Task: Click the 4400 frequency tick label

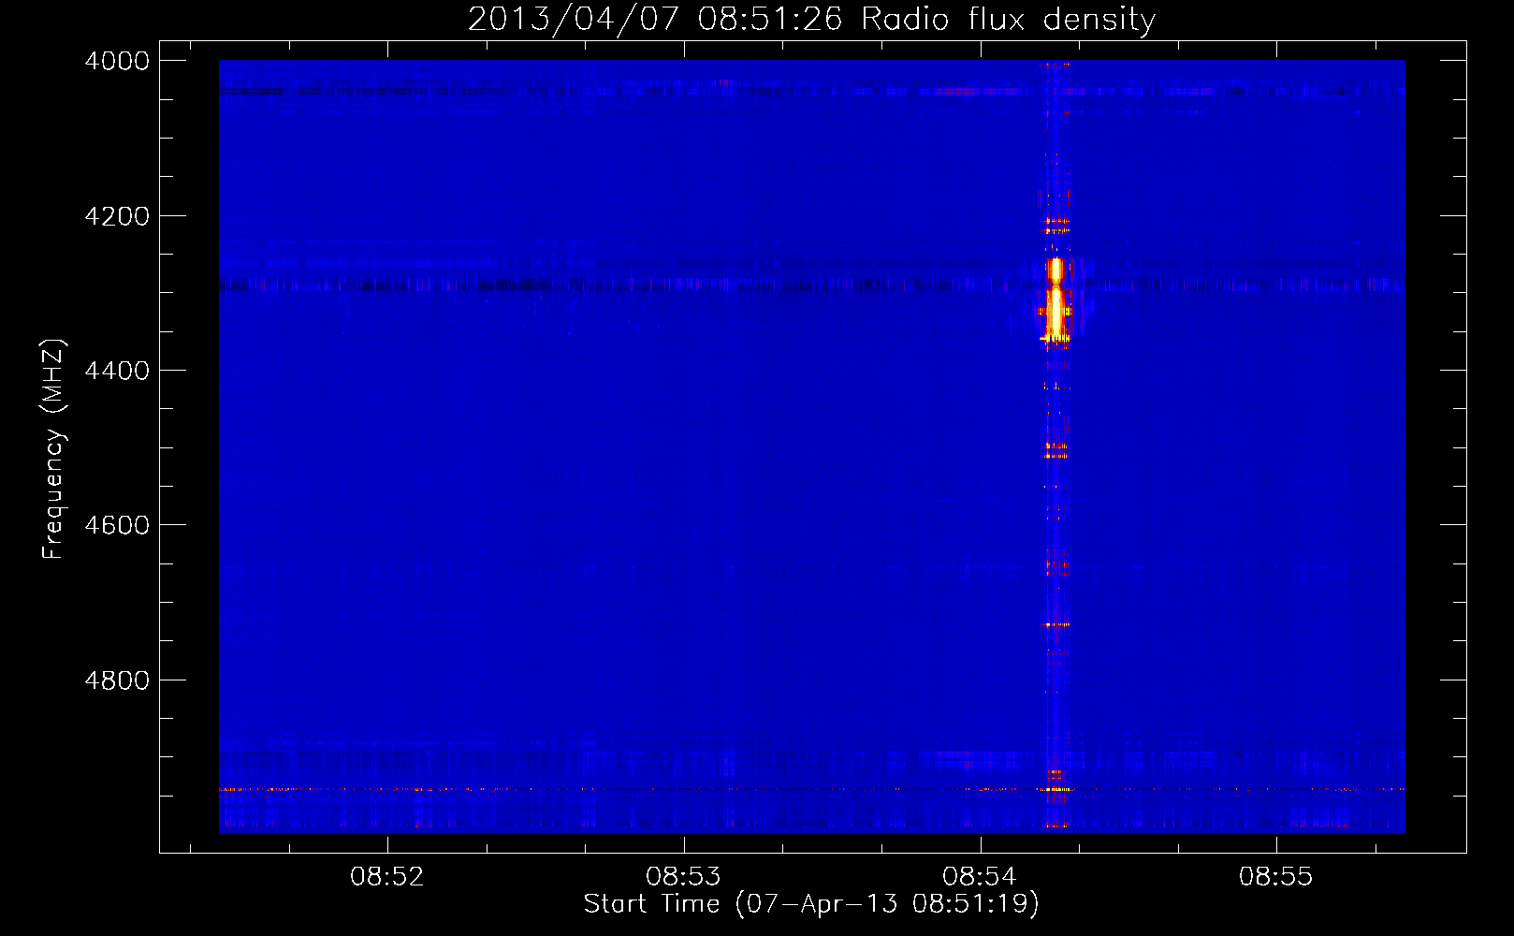Action: point(117,371)
